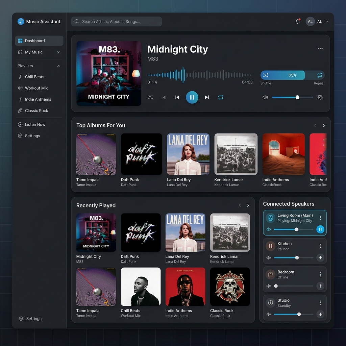346x346 pixels.
Task: Click the Bedroom speaker bed icon
Action: tap(270, 274)
